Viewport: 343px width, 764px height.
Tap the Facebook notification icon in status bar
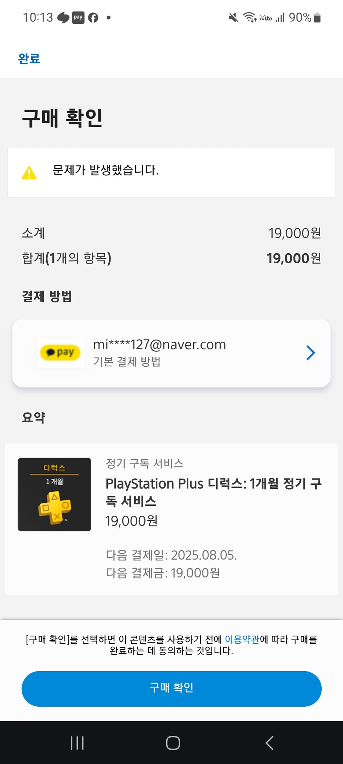point(93,18)
